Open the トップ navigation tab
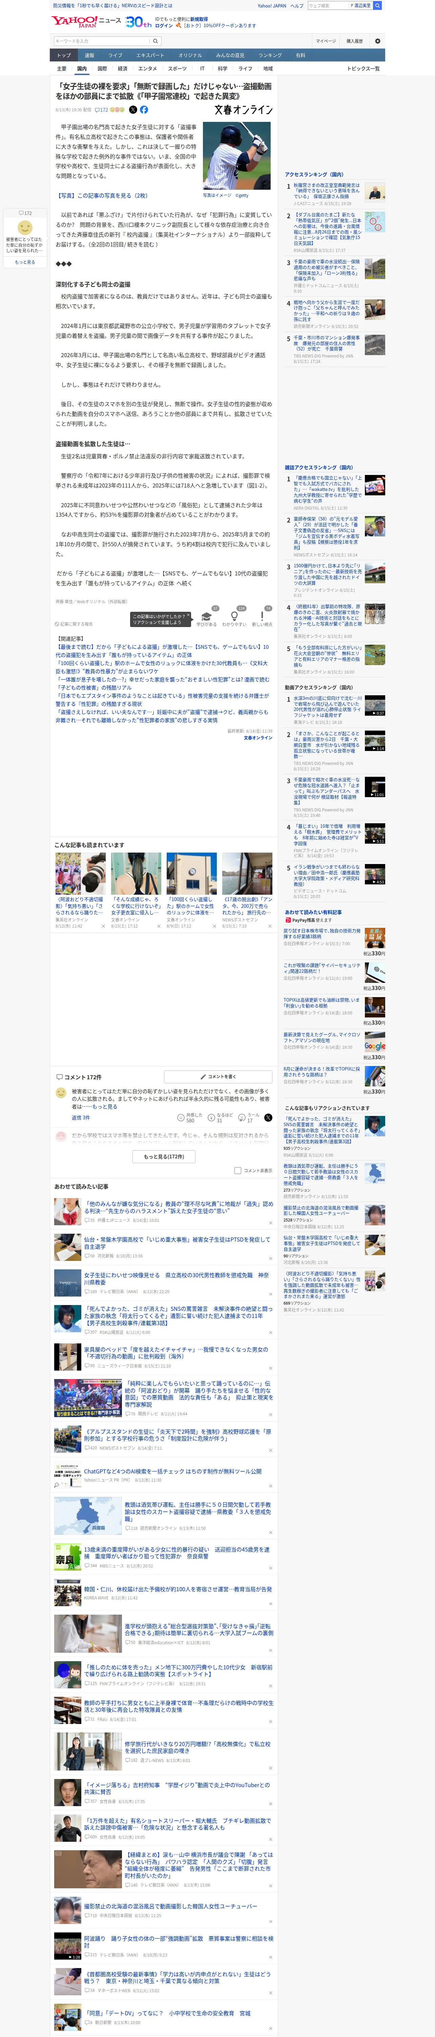 (64, 55)
